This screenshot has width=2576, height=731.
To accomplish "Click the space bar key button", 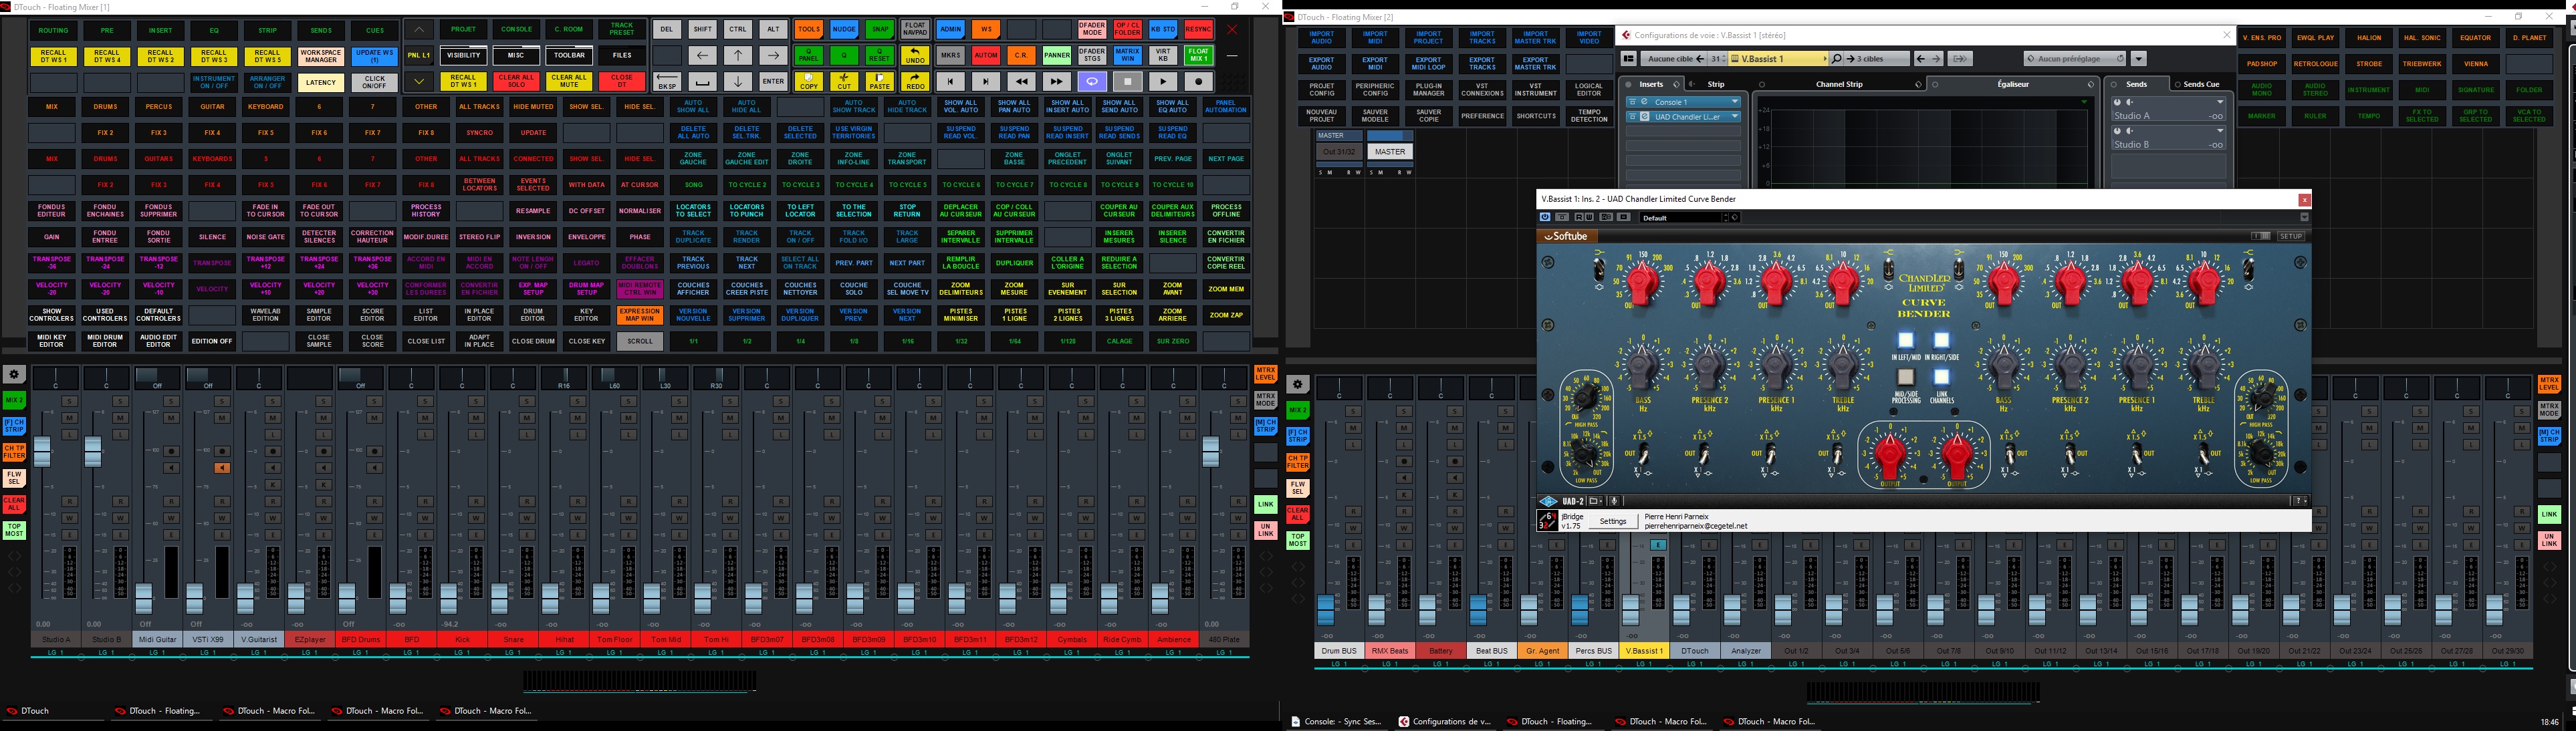I will coord(702,81).
